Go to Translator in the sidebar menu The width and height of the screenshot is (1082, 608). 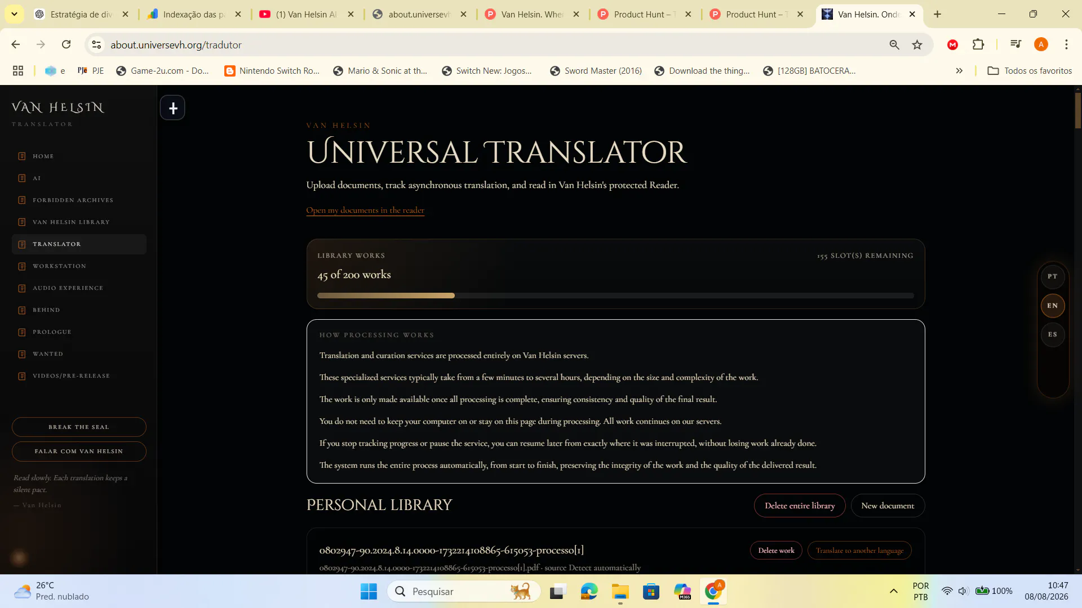79,244
